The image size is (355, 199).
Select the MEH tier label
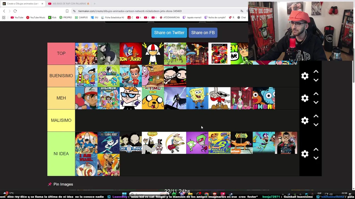click(x=61, y=98)
